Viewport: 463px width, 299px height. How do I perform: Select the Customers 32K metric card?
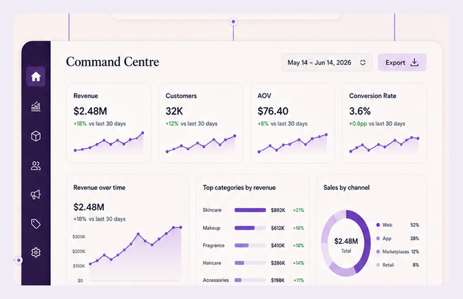(x=201, y=123)
